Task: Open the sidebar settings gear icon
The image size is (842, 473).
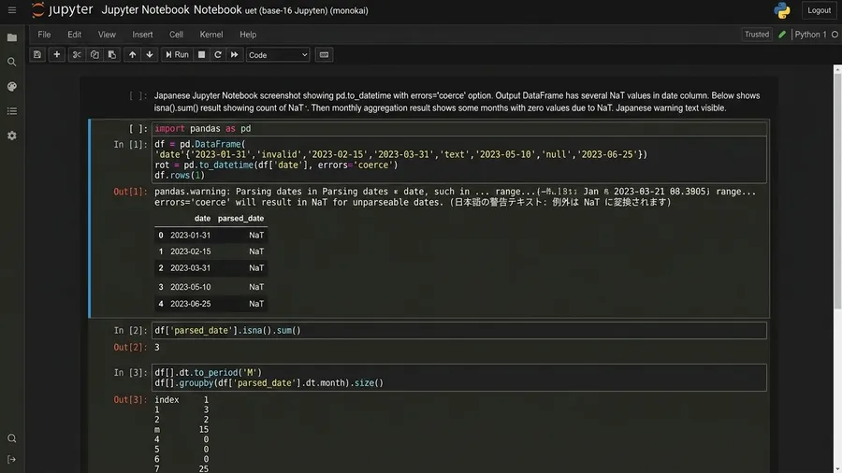Action: click(12, 136)
